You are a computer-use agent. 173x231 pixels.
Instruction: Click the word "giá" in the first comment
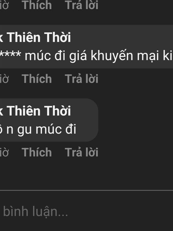[x=78, y=56]
